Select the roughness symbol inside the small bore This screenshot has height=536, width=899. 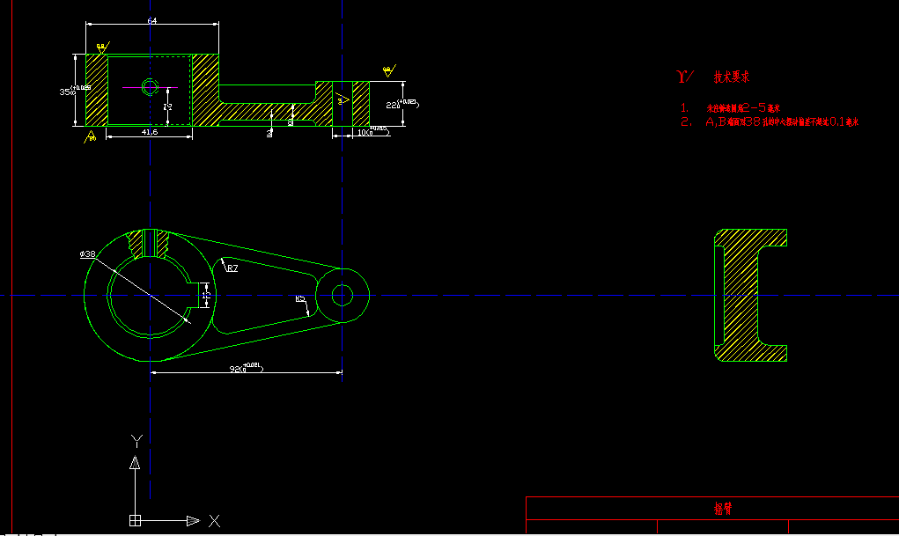coord(343,100)
